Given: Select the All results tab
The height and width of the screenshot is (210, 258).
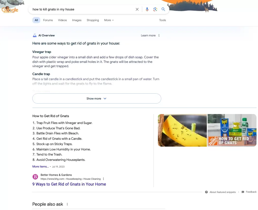Looking at the screenshot, I should (x=36, y=20).
